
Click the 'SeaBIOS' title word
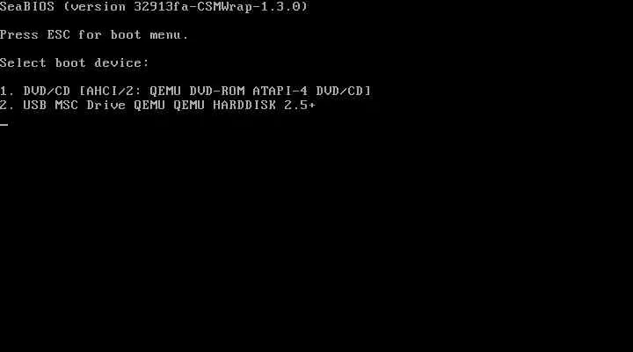(x=27, y=6)
